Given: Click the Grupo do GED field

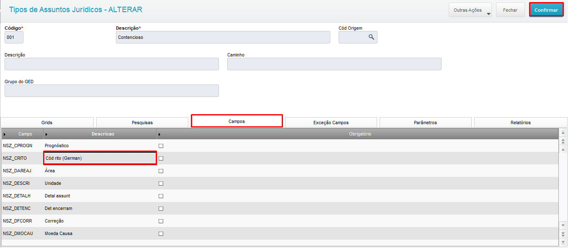Looking at the screenshot, I should point(112,91).
